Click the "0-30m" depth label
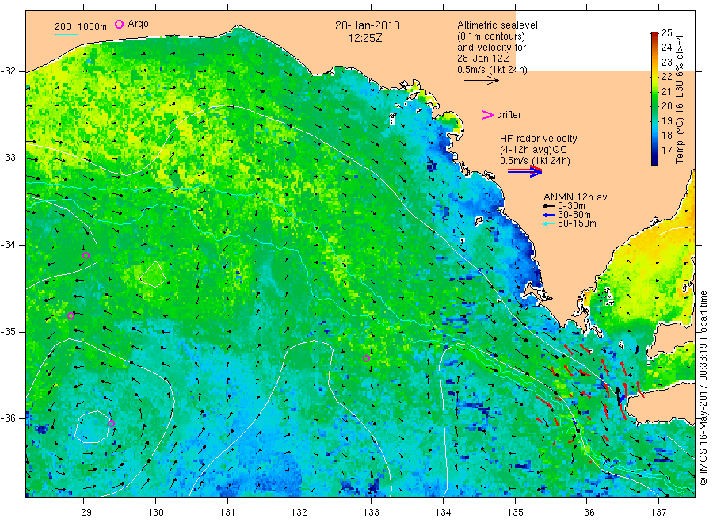The image size is (713, 523). click(x=571, y=206)
